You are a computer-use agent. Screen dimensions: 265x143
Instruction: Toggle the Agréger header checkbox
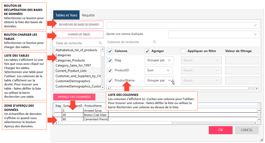pyautogui.click(x=147, y=51)
